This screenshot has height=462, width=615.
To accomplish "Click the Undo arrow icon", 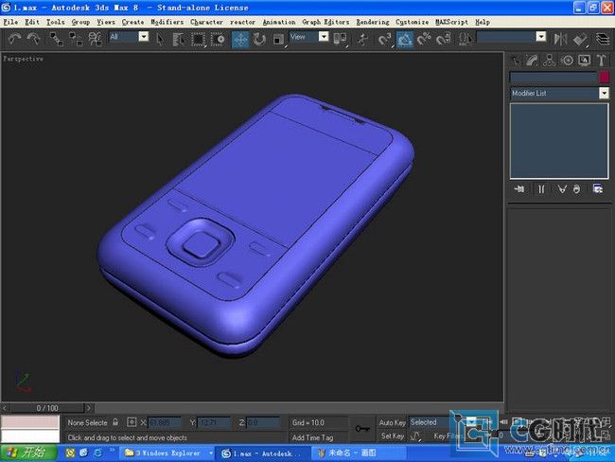I will click(14, 39).
